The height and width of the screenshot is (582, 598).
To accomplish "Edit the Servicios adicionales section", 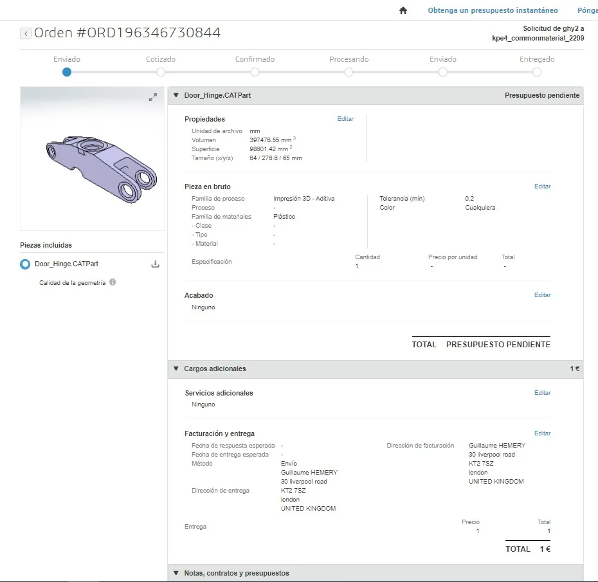I will point(542,393).
